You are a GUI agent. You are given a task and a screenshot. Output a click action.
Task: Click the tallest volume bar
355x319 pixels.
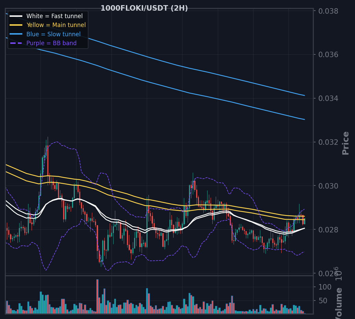click(x=97, y=296)
